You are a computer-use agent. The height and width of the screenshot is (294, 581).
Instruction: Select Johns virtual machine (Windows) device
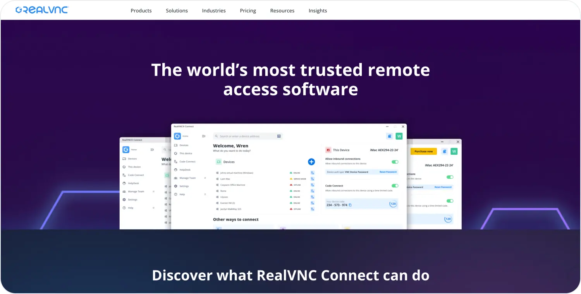tap(234, 173)
